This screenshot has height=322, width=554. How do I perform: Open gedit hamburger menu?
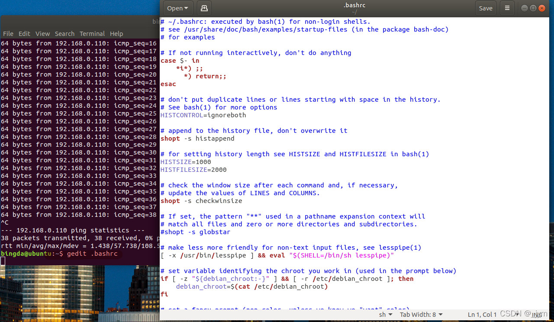[x=507, y=8]
